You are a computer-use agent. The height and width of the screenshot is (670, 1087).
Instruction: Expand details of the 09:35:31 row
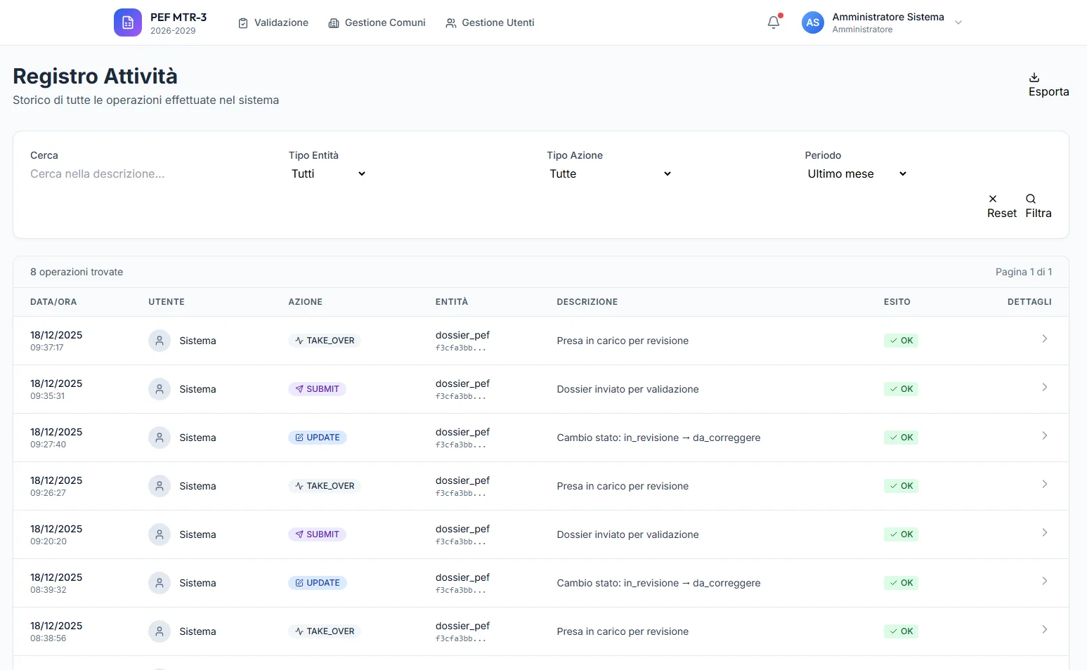coord(1045,387)
